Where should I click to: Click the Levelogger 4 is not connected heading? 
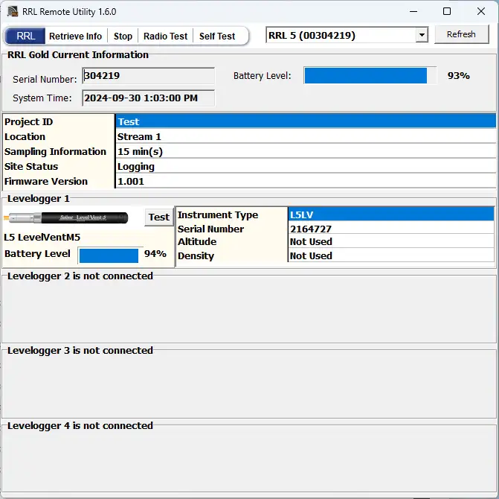(x=80, y=426)
